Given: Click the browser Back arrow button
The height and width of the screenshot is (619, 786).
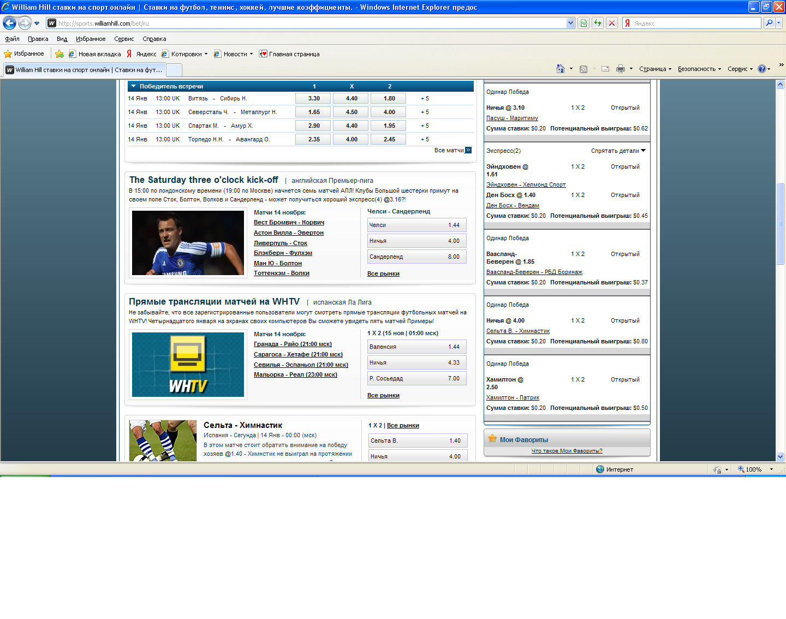Looking at the screenshot, I should point(9,23).
